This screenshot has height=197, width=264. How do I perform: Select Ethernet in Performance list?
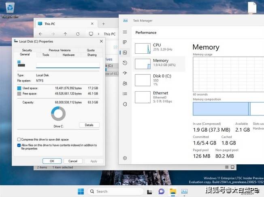[159, 97]
